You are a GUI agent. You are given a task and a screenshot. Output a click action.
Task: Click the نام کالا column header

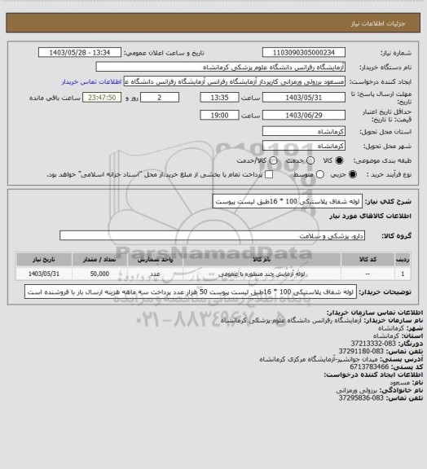[262, 260]
